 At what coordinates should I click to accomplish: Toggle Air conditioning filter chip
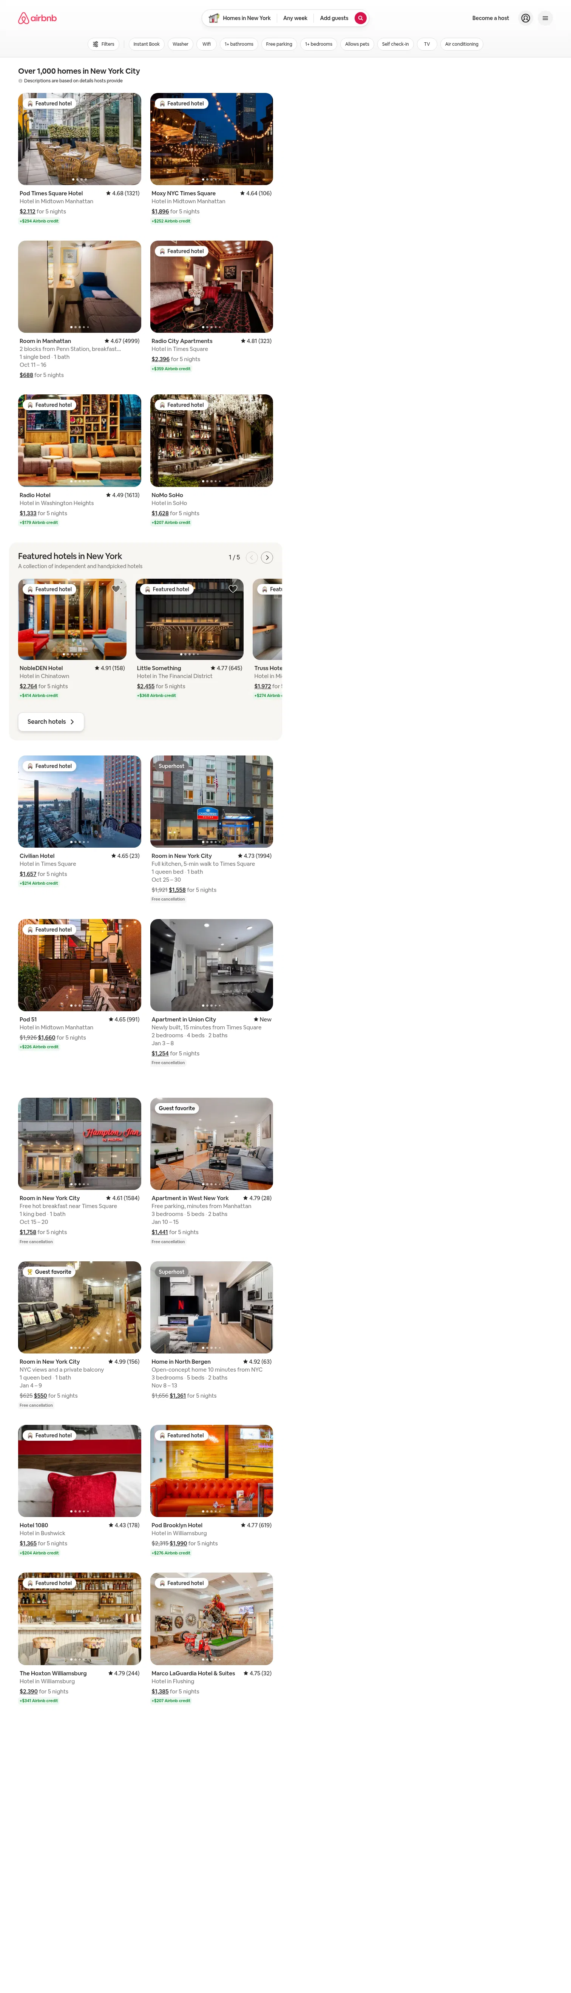coord(462,44)
